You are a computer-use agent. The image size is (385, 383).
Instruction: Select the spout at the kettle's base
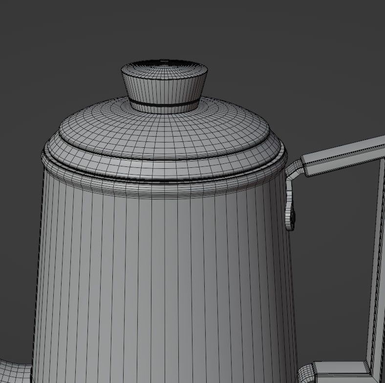[x=15, y=371]
